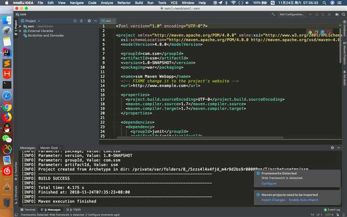Open the VCS menu

tap(174, 3)
